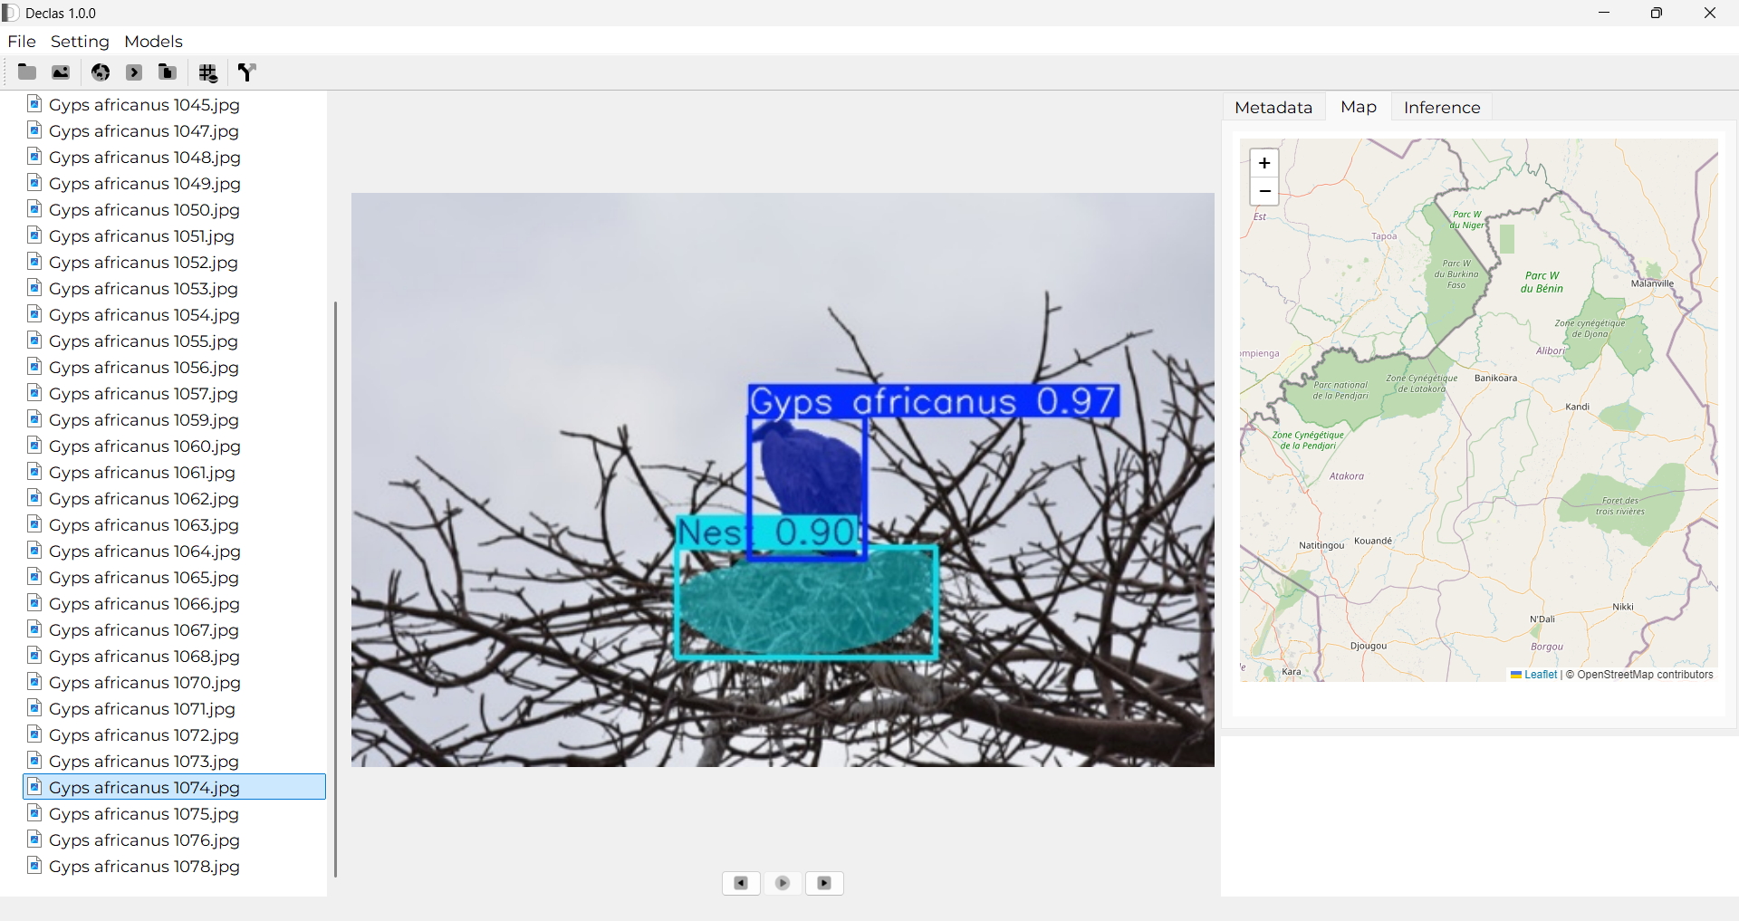Click the image toolbar icon

[x=61, y=72]
